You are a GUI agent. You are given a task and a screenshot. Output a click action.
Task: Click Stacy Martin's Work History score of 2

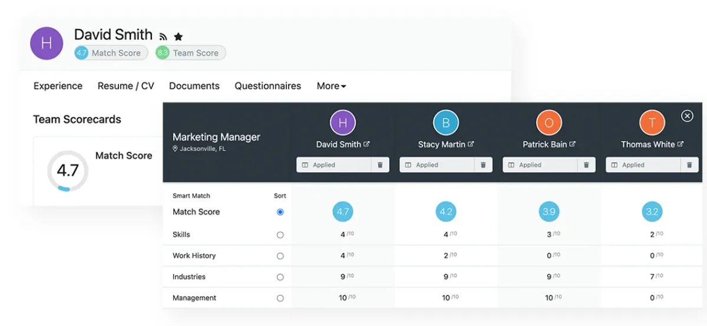450,255
